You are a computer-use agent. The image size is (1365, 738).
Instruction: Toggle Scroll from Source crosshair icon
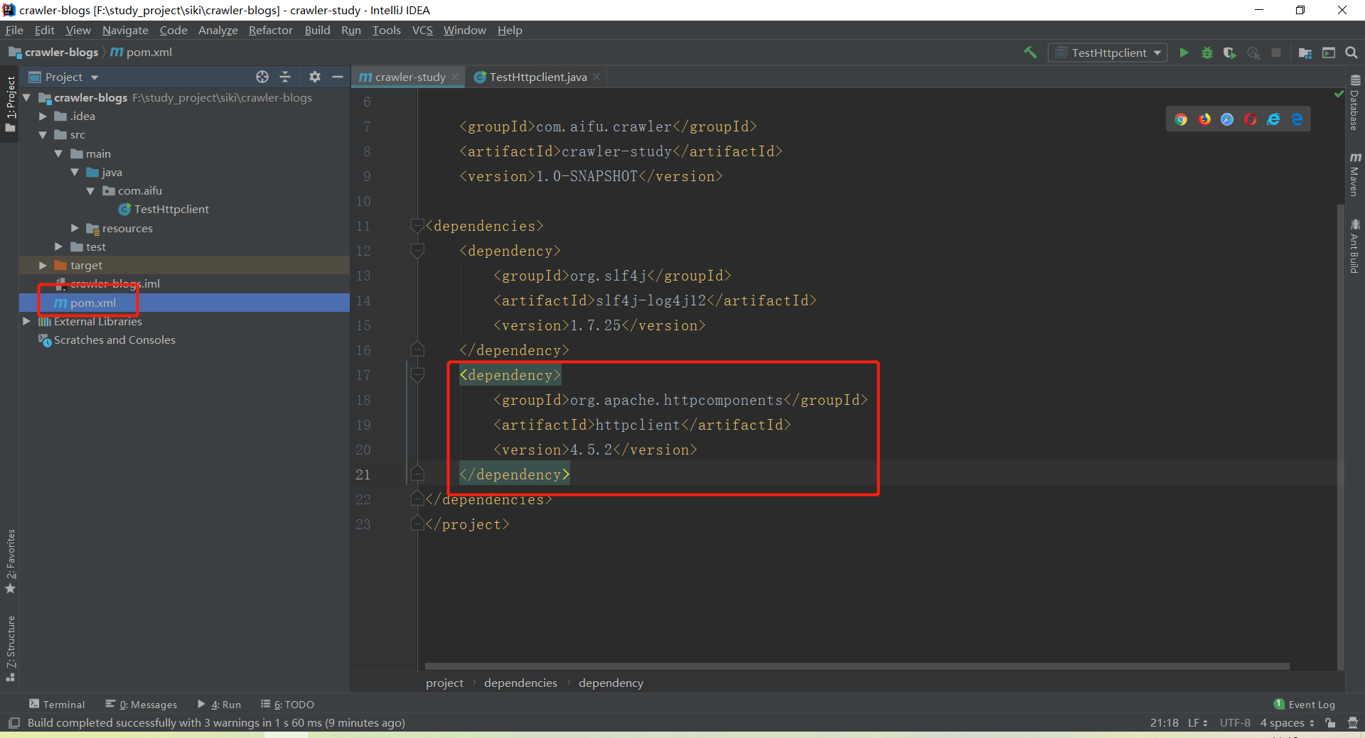coord(262,77)
